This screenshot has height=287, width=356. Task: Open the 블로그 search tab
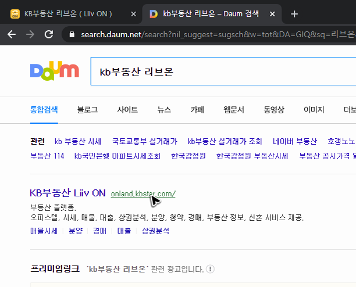[87, 110]
